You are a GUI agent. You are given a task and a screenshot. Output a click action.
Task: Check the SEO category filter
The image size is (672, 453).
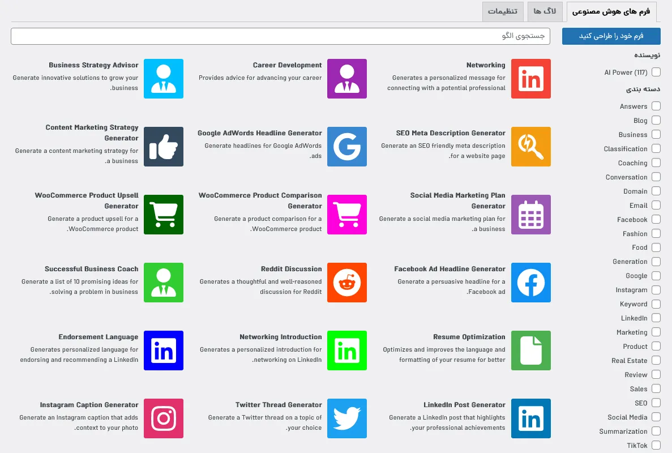coord(656,403)
